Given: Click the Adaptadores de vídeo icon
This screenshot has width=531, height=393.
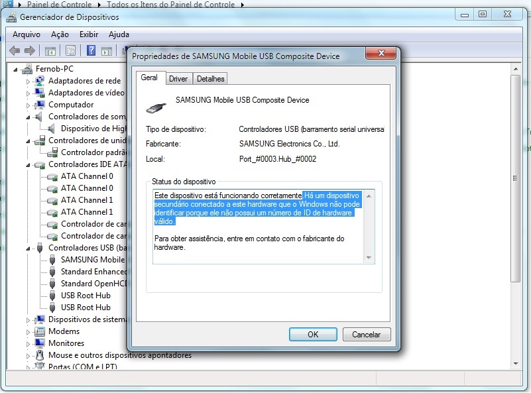Looking at the screenshot, I should (x=40, y=93).
